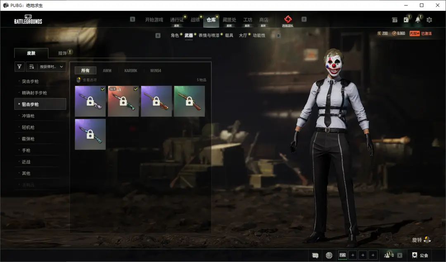Open the Hideout (藏匿处) tab
The width and height of the screenshot is (446, 262).
229,20
